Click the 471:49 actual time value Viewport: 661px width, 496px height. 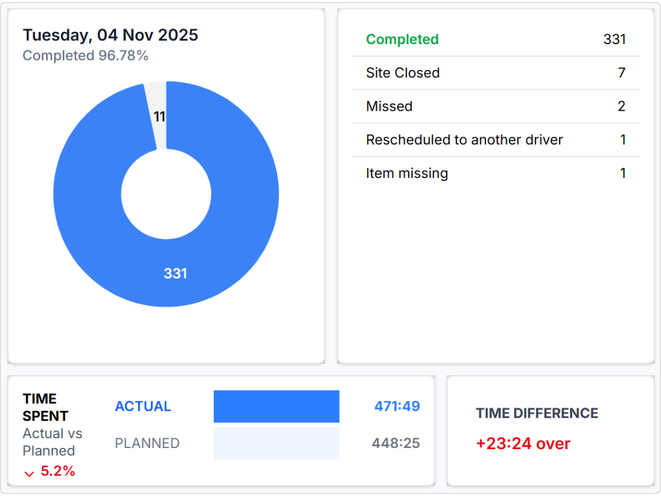[397, 407]
